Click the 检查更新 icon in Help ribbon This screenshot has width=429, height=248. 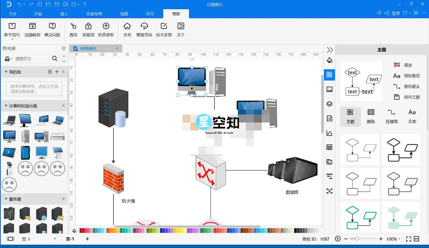pyautogui.click(x=106, y=30)
